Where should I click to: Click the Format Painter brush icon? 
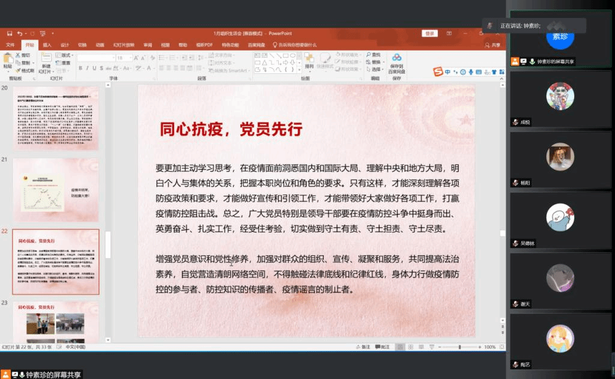18,70
